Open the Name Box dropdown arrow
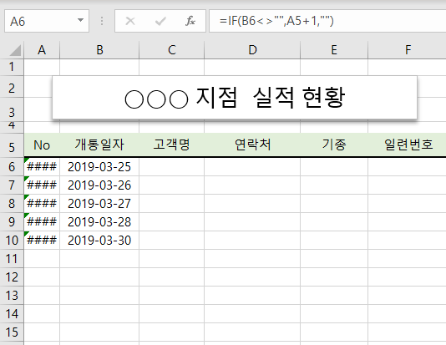The height and width of the screenshot is (345, 446). click(x=80, y=21)
